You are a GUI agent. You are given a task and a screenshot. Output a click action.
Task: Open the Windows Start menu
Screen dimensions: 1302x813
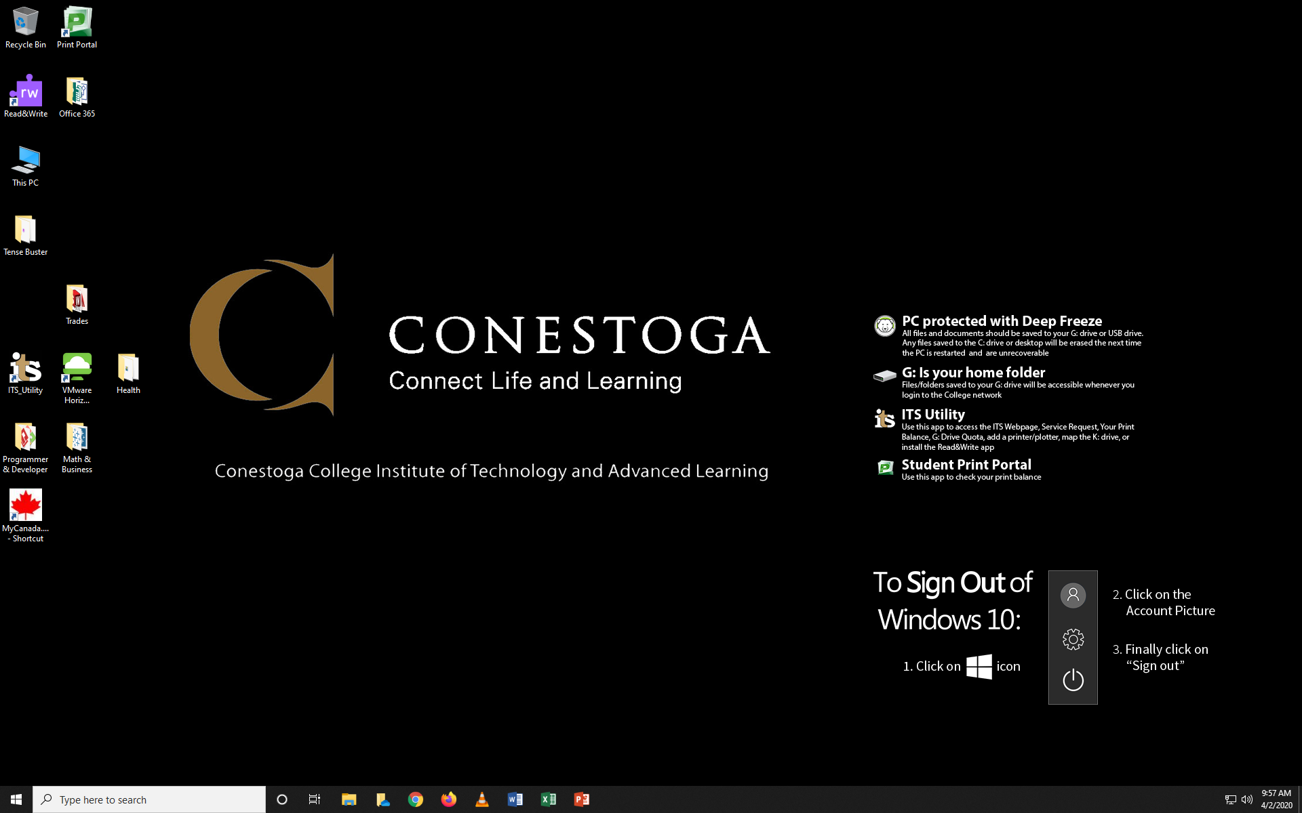tap(16, 799)
